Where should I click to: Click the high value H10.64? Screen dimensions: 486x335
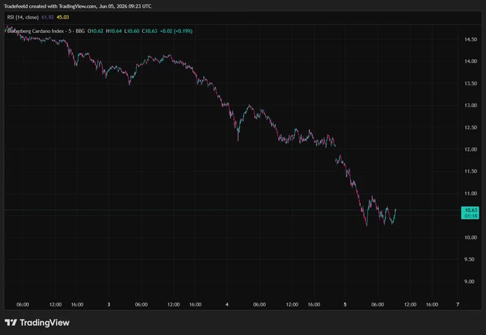[x=114, y=31]
